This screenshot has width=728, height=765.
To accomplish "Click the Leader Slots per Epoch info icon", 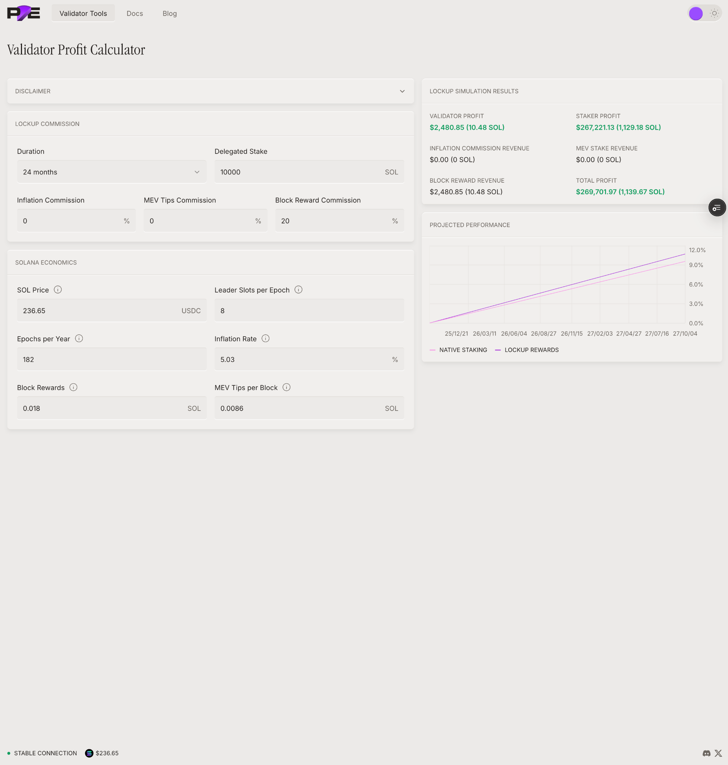I will click(299, 289).
